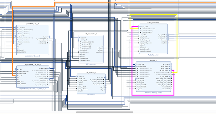
Task: Collapse s_axis_audio interface on packetizer_512_1_1
Action: point(17,28)
